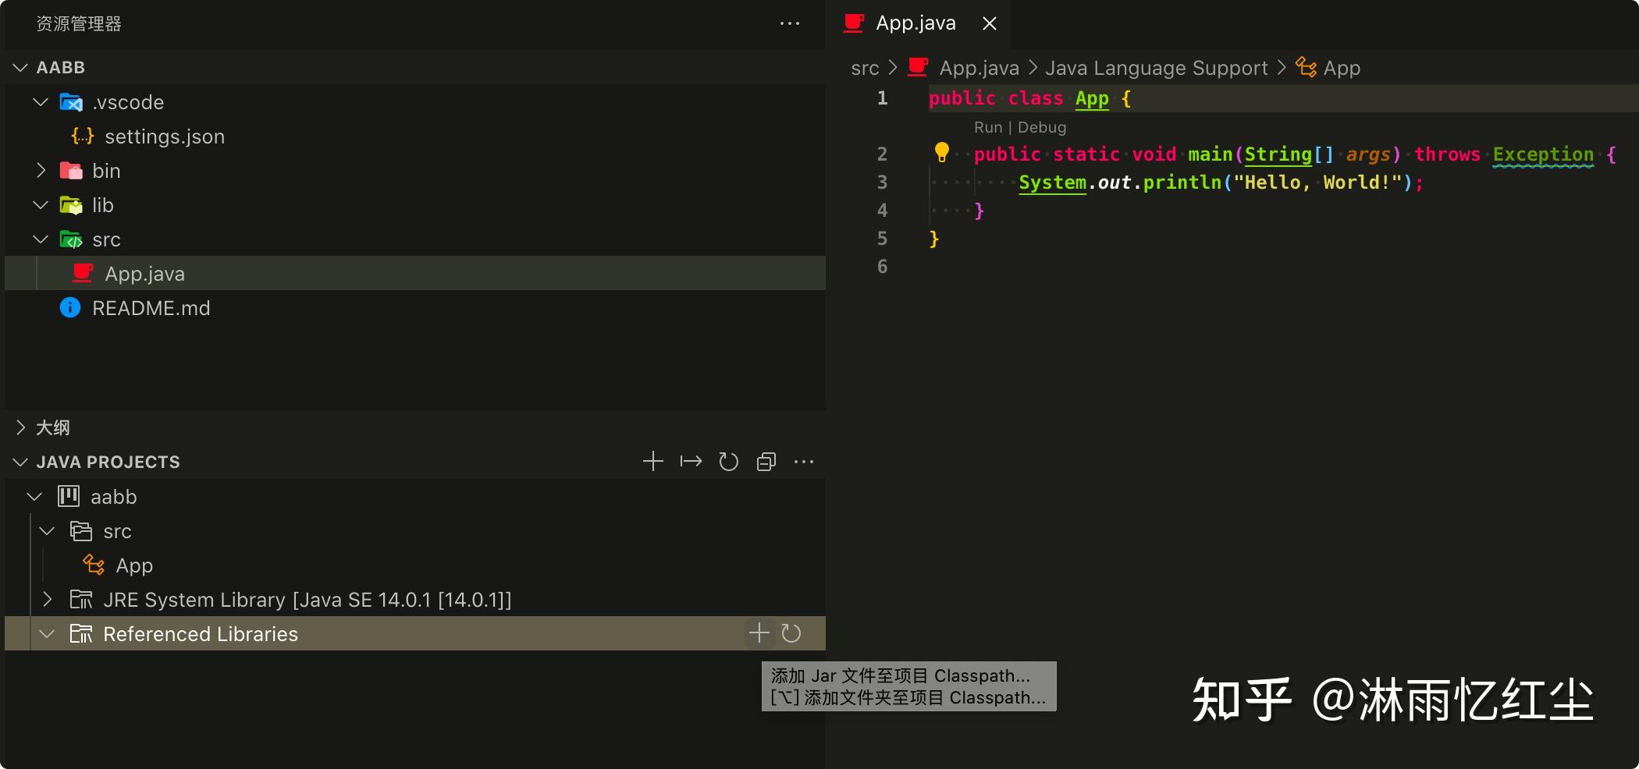The image size is (1639, 769).
Task: Expand the 大纲 outline section
Action: (20, 427)
